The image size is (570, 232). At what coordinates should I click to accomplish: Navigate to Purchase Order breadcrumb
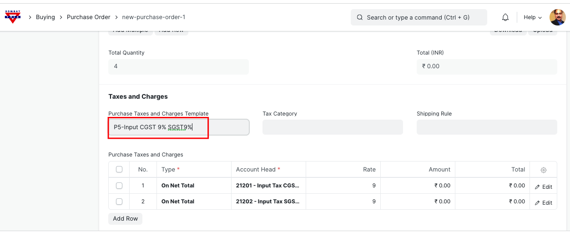pyautogui.click(x=89, y=17)
